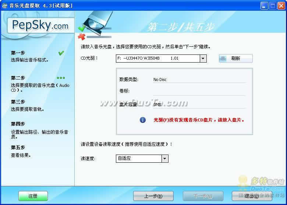Screen dimensions: 287x205
Task: Click the PepSky.com logo
Action: coord(40,25)
